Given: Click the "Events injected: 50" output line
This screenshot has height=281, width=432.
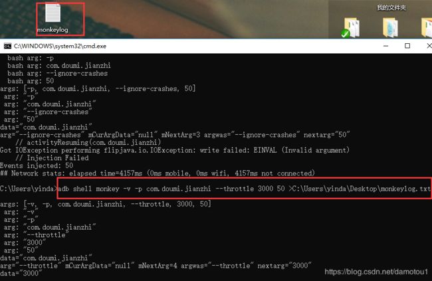Looking at the screenshot, I should coord(37,165).
